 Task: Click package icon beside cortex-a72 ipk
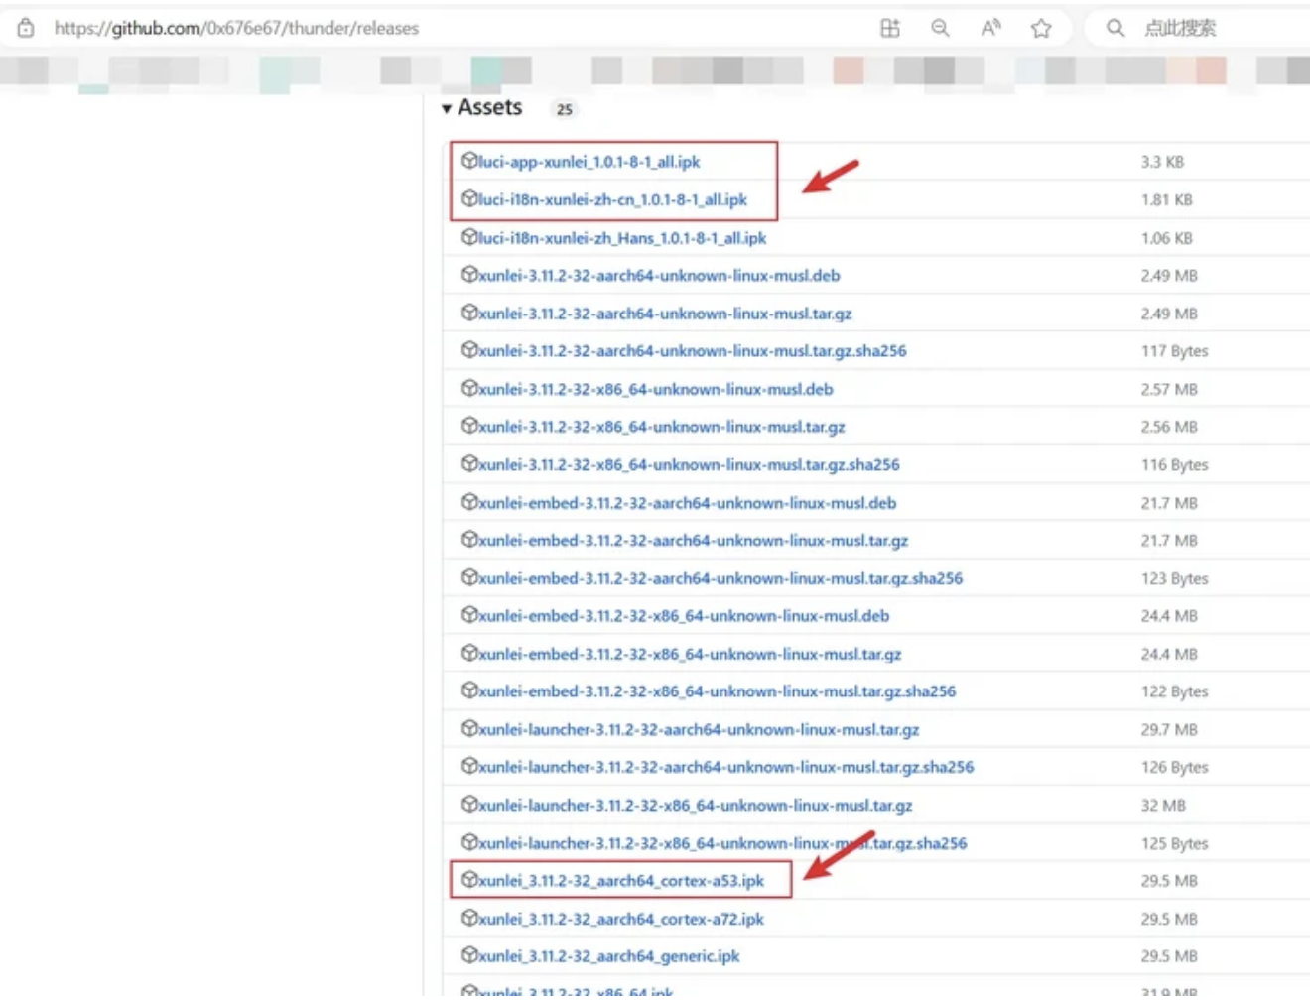click(469, 919)
